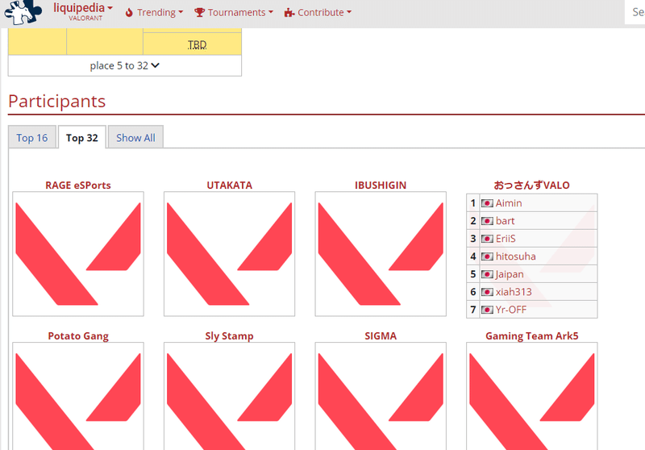Click Japan flag icon next to xiah313

click(x=487, y=292)
